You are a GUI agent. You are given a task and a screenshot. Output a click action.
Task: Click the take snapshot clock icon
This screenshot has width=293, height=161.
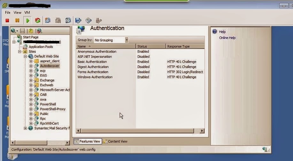[48, 20]
